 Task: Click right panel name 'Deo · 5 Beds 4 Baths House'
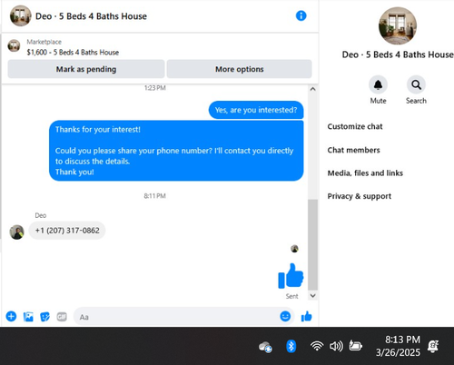point(398,54)
